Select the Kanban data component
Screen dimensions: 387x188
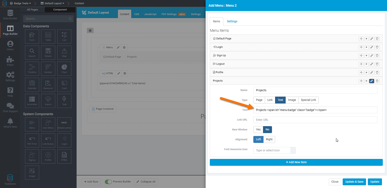[x=48, y=69]
